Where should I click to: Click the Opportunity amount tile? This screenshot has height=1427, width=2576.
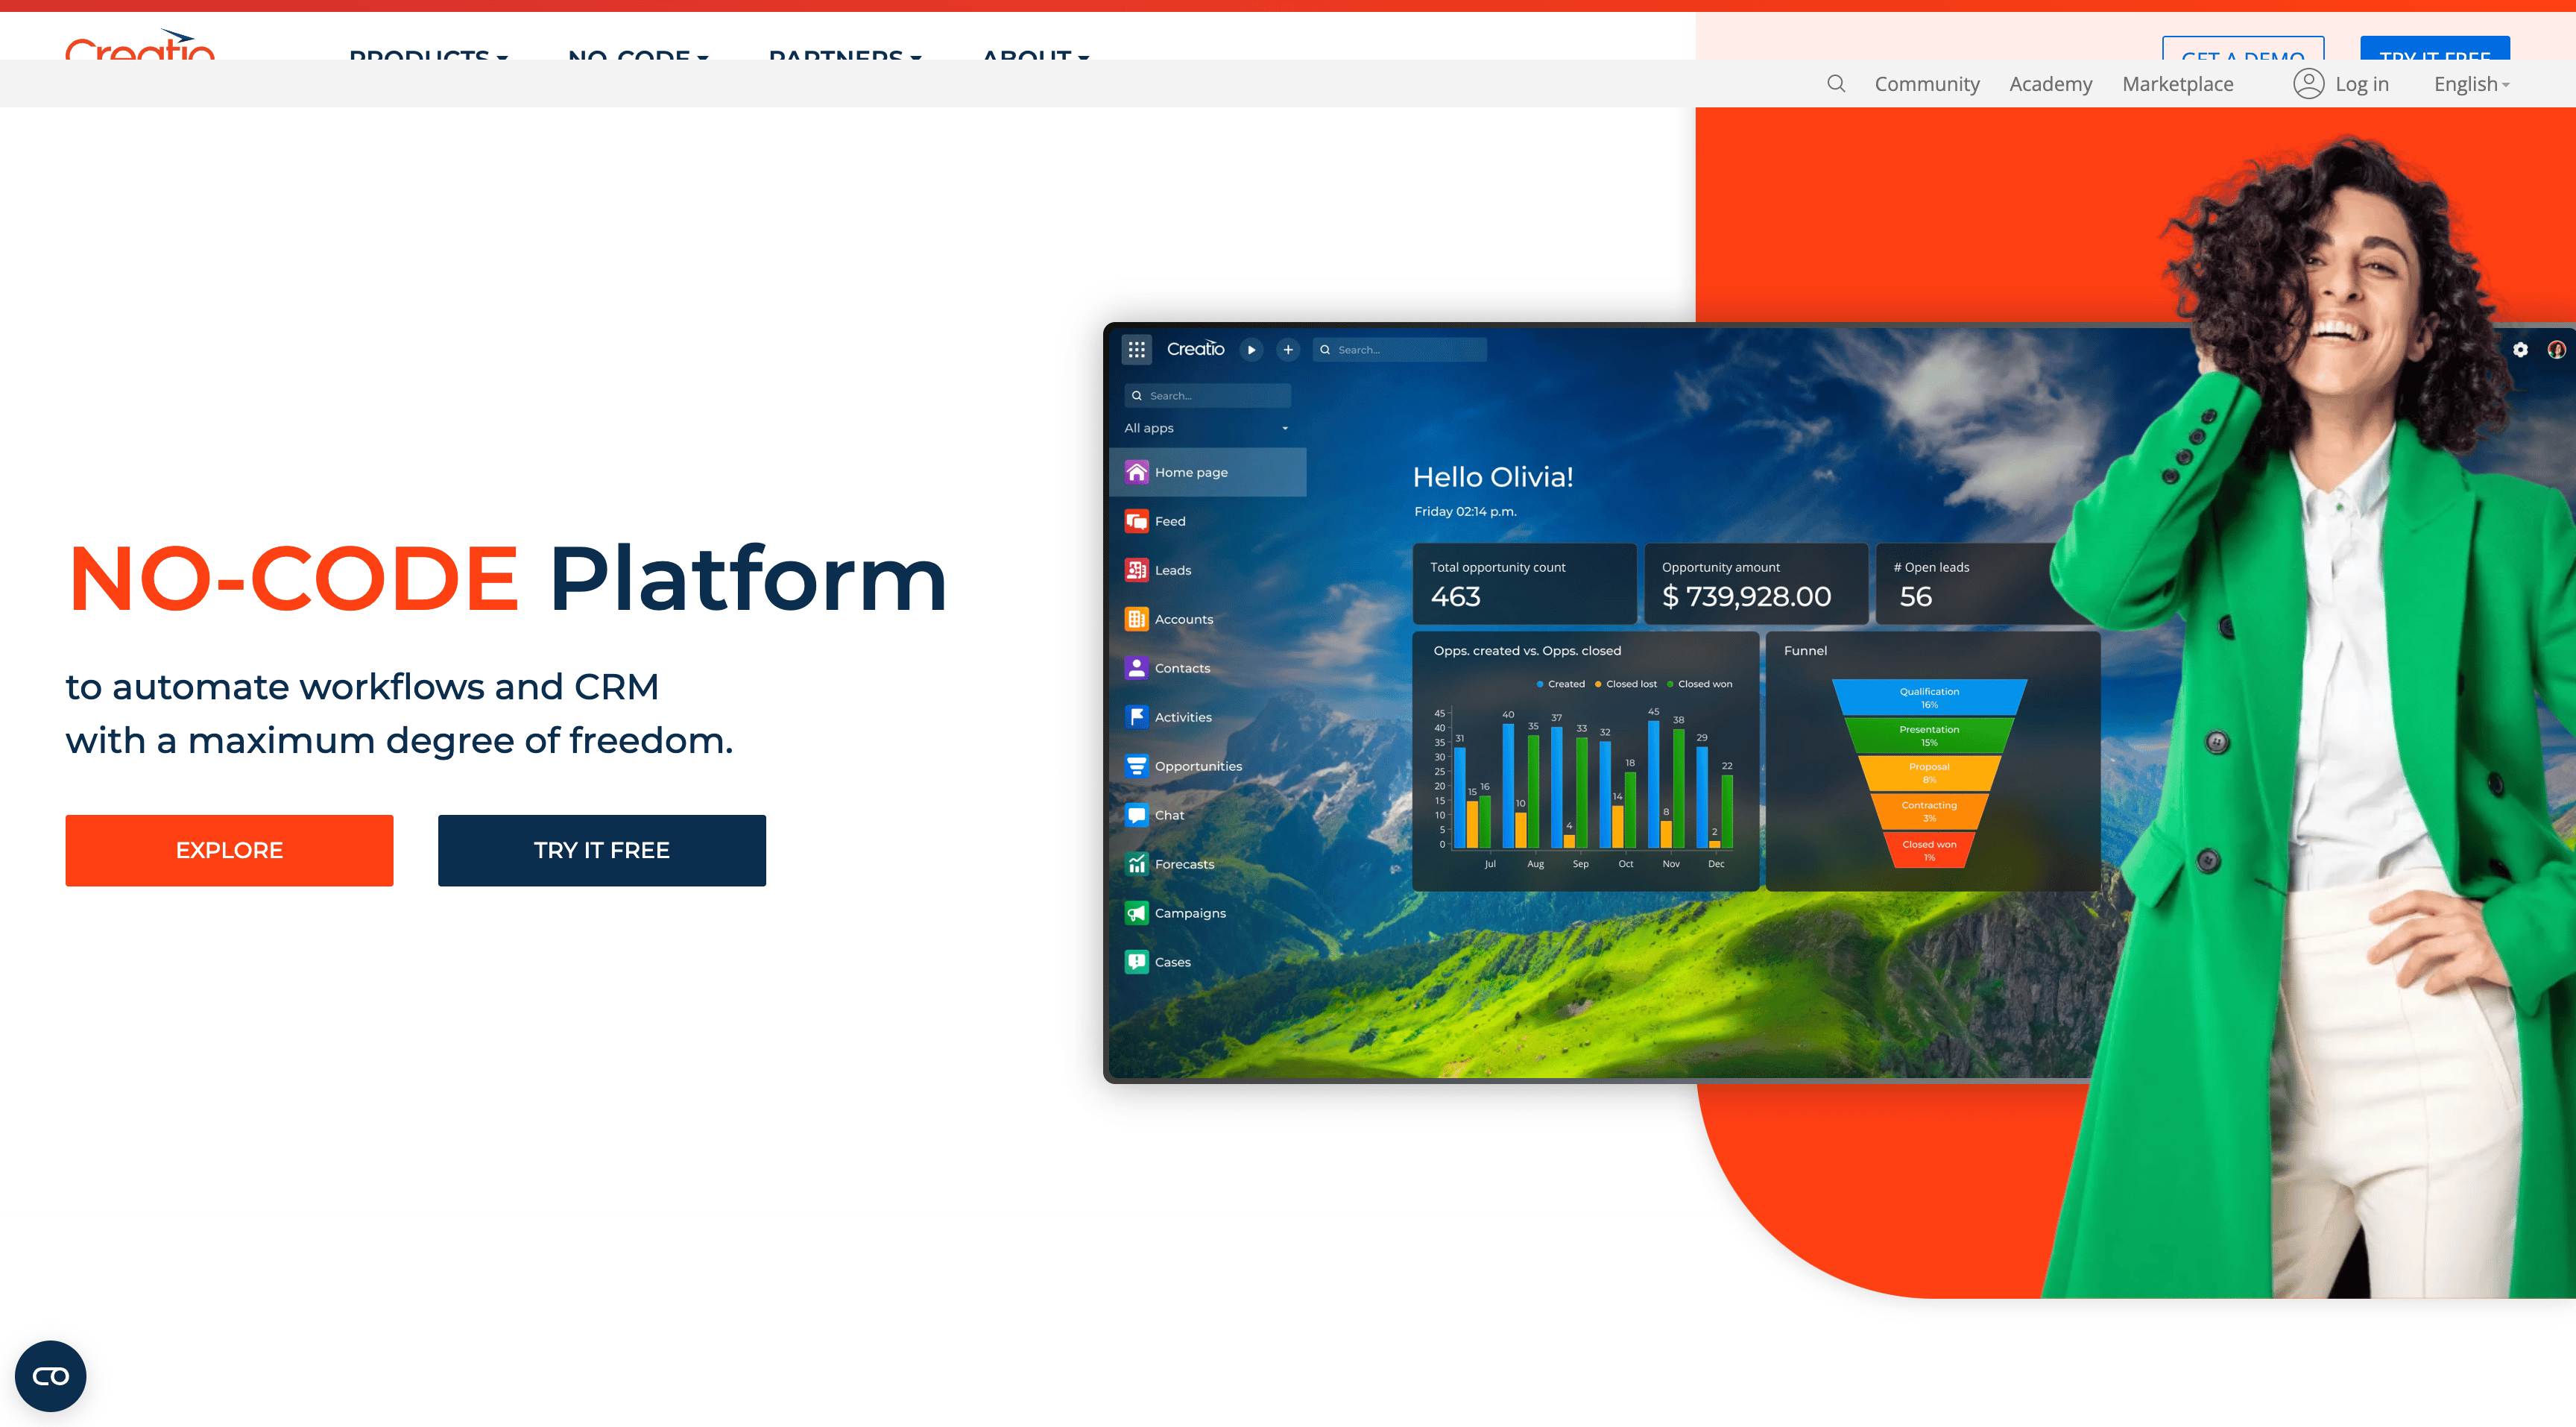tap(1756, 584)
